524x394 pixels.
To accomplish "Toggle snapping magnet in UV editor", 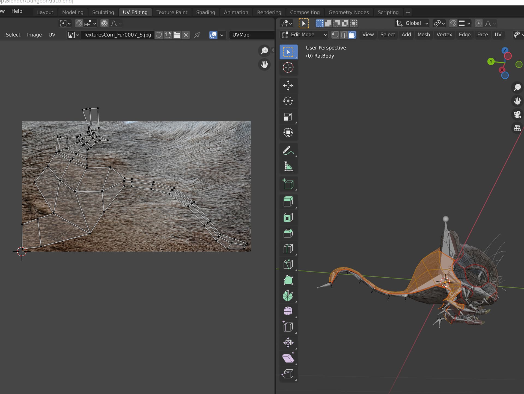I will pos(79,23).
